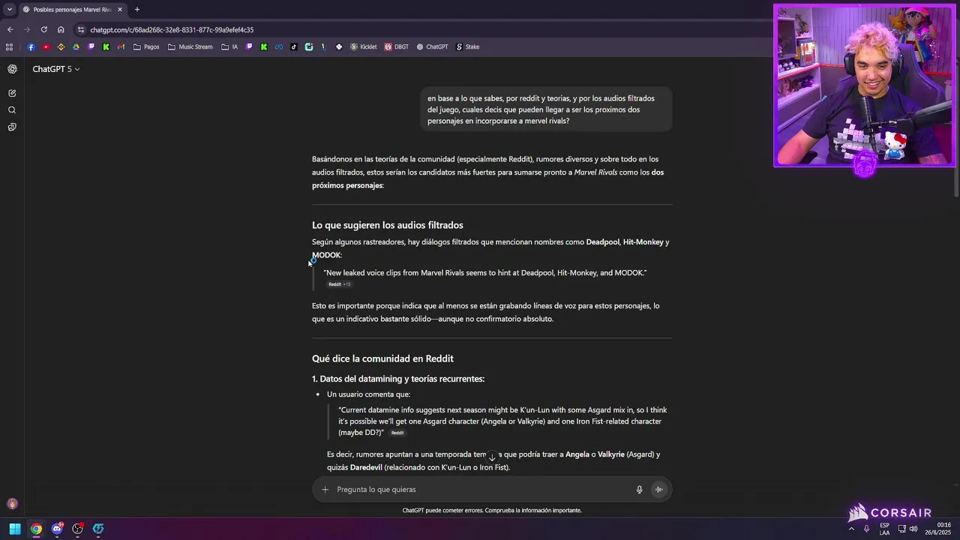960x540 pixels.
Task: Click the plus attach button in prompt box
Action: 325,490
